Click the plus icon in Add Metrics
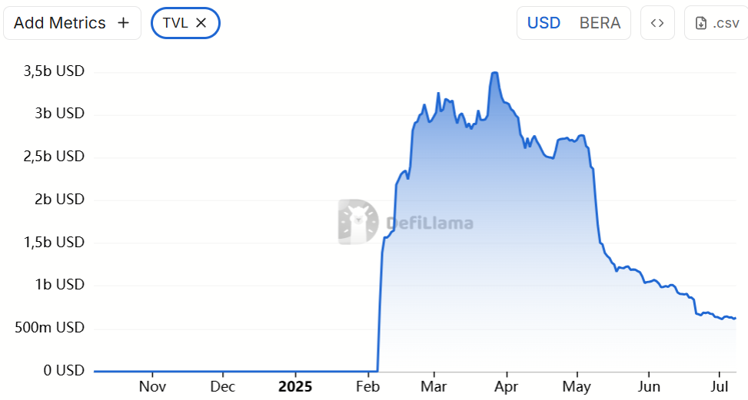Screen dimensions: 748x400 coord(123,23)
